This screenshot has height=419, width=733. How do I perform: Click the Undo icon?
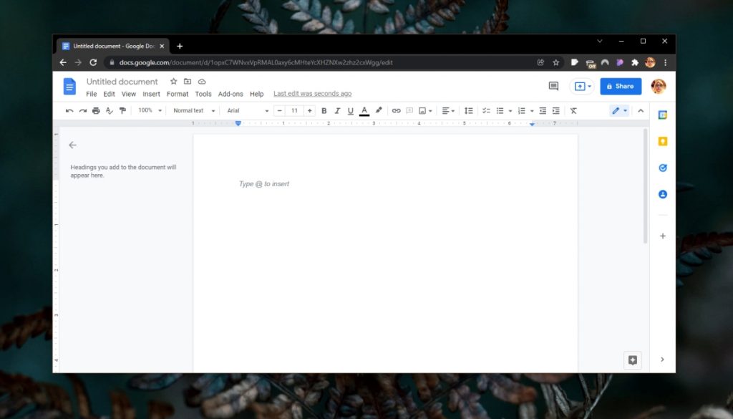(x=69, y=110)
